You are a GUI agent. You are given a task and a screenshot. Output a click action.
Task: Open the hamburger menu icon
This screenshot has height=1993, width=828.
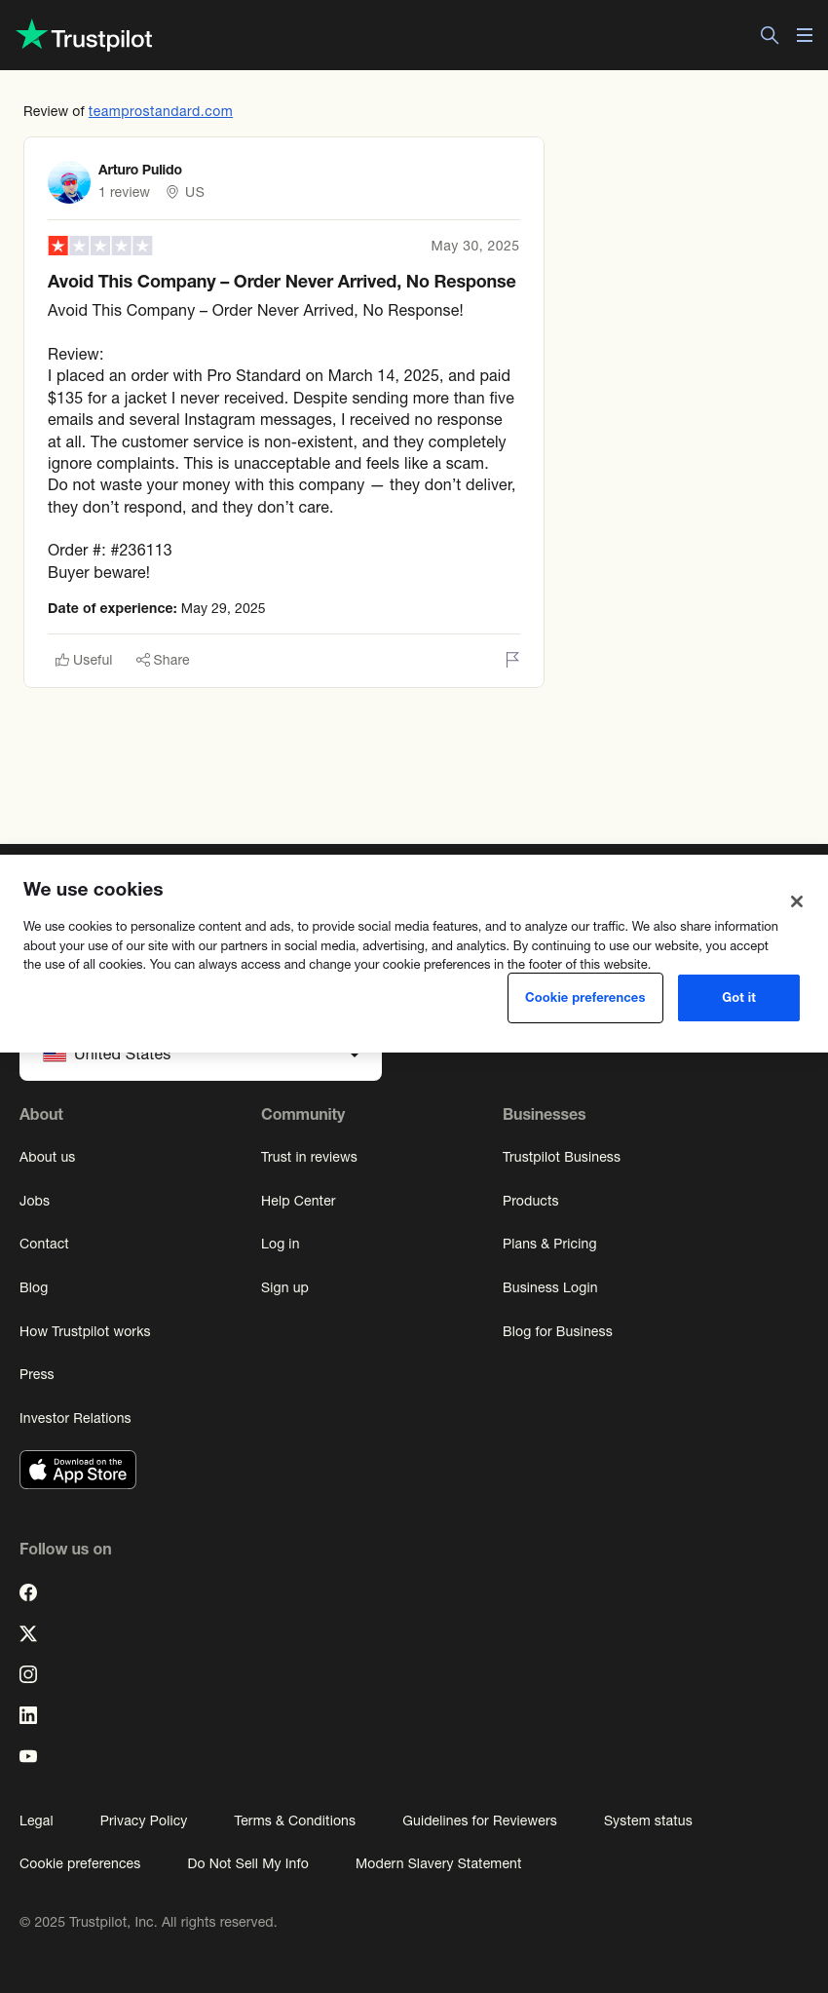click(x=805, y=35)
